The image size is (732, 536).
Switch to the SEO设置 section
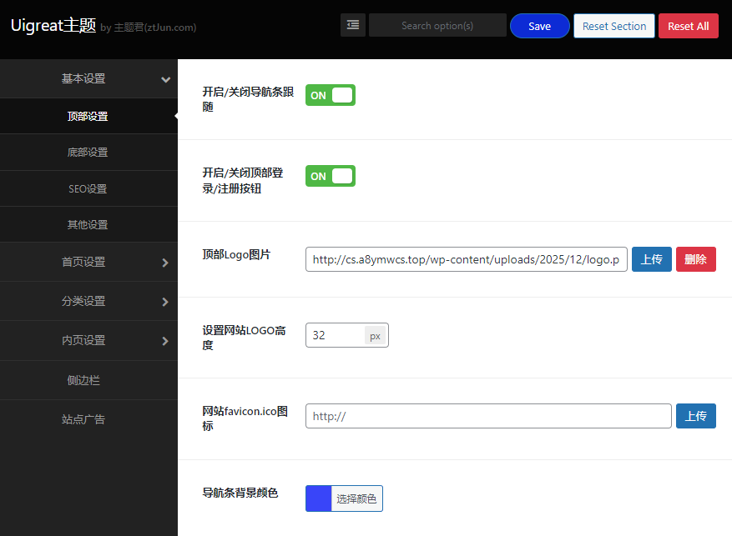pos(88,188)
